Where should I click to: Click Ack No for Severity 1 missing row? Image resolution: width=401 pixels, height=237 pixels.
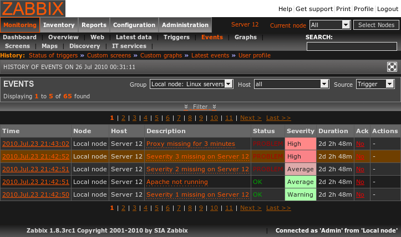(x=360, y=194)
